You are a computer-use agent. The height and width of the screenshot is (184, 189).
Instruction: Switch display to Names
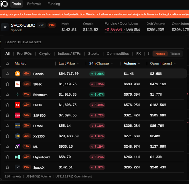[160, 54]
